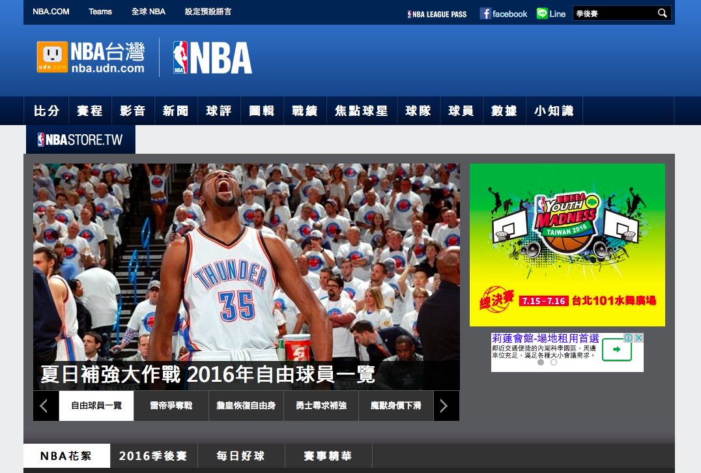Click the search magnifier icon
This screenshot has width=701, height=473.
click(x=662, y=14)
